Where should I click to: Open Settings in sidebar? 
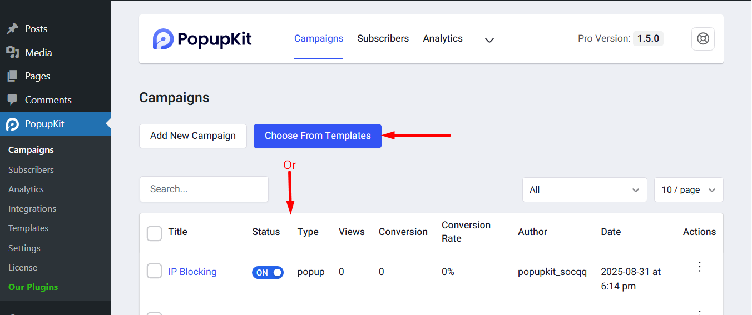click(x=24, y=248)
